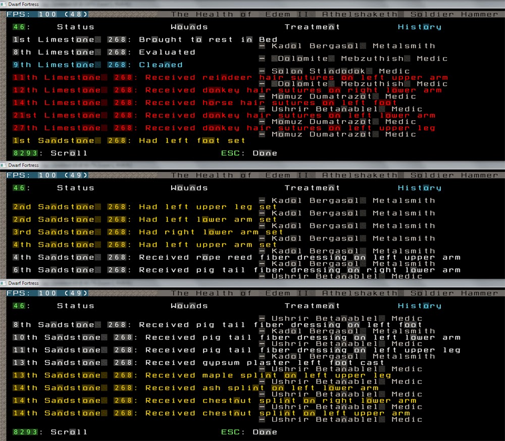Select the maple splint on left upper leg entry
The width and height of the screenshot is (505, 441).
[202, 375]
